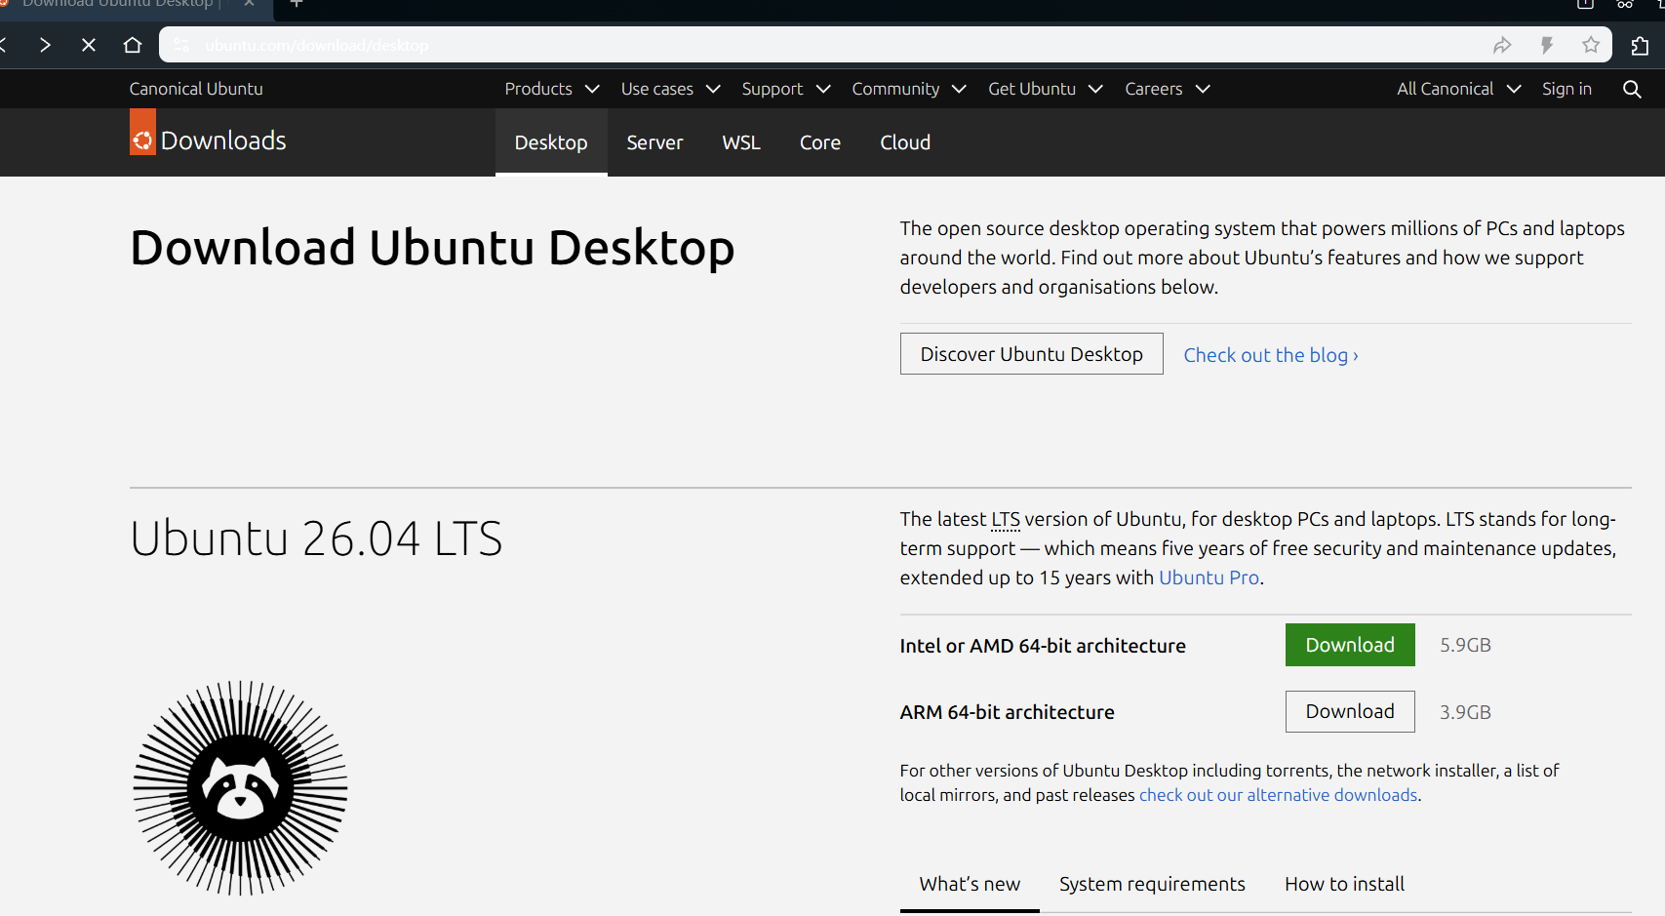Switch to the Server downloads tab
This screenshot has width=1665, height=916.
(x=654, y=142)
